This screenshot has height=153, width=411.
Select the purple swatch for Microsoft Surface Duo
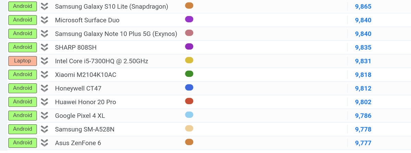click(189, 19)
